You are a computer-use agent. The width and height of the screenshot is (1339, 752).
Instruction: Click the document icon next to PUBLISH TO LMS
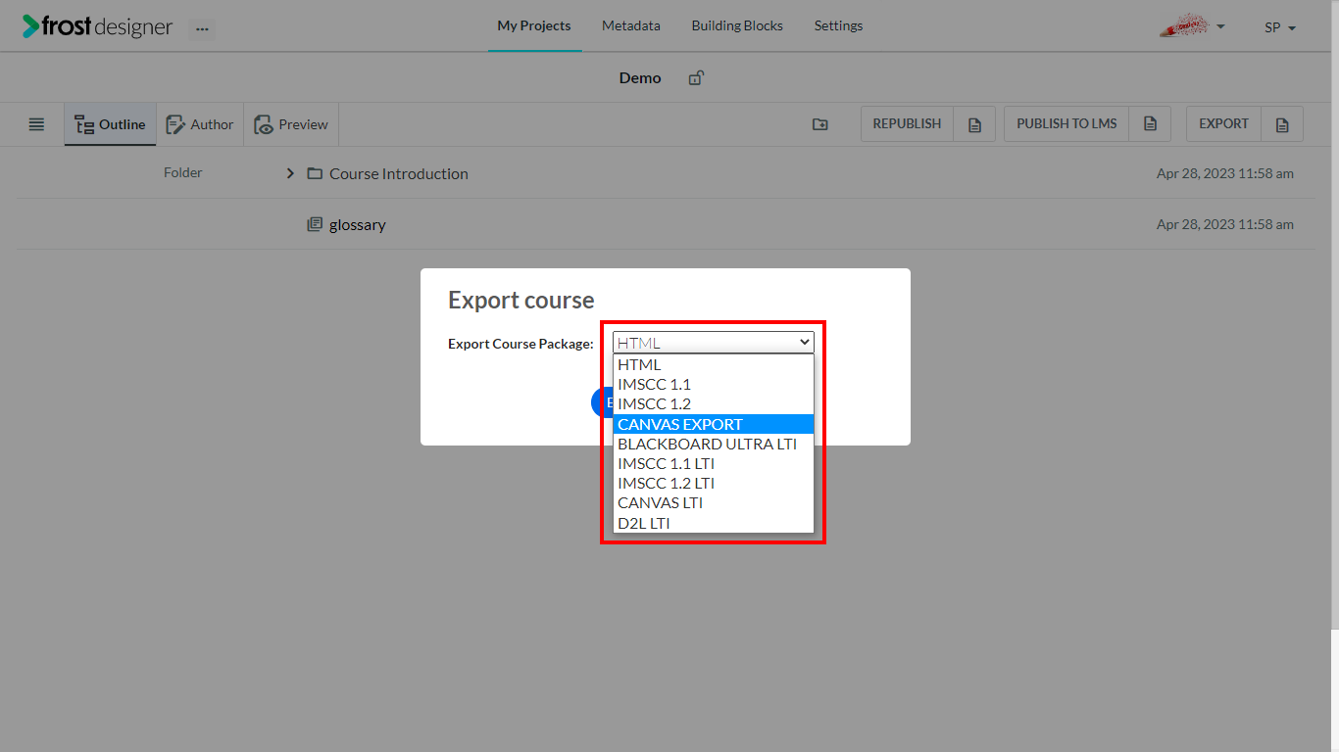[x=1150, y=124]
